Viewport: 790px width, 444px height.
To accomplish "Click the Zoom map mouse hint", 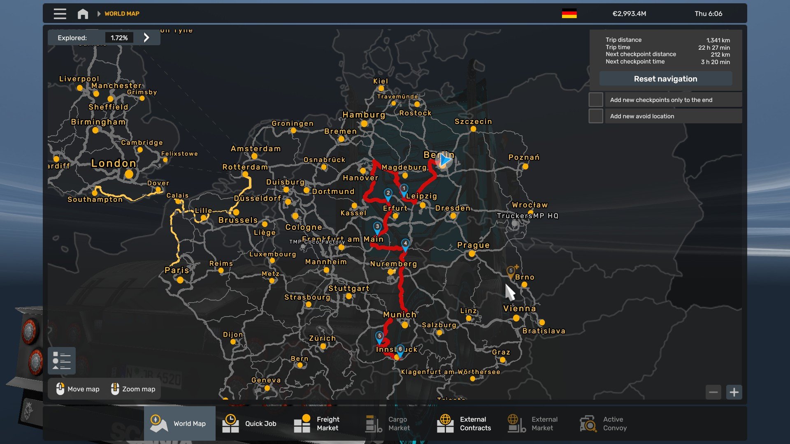I will 133,389.
